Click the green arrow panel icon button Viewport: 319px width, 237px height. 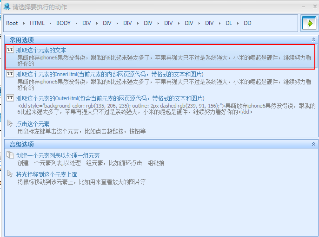tap(309, 23)
